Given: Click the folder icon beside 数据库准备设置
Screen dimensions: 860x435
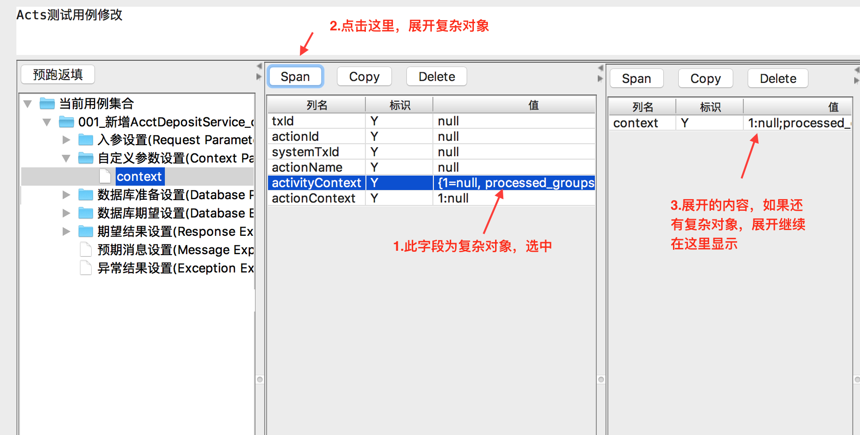Looking at the screenshot, I should coord(85,195).
